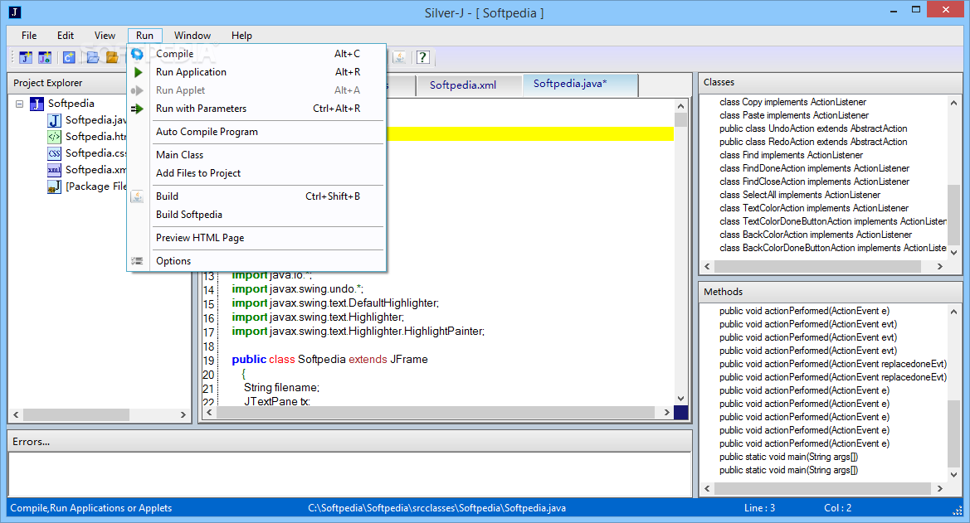Click the Build icon in the Run menu

[x=138, y=196]
